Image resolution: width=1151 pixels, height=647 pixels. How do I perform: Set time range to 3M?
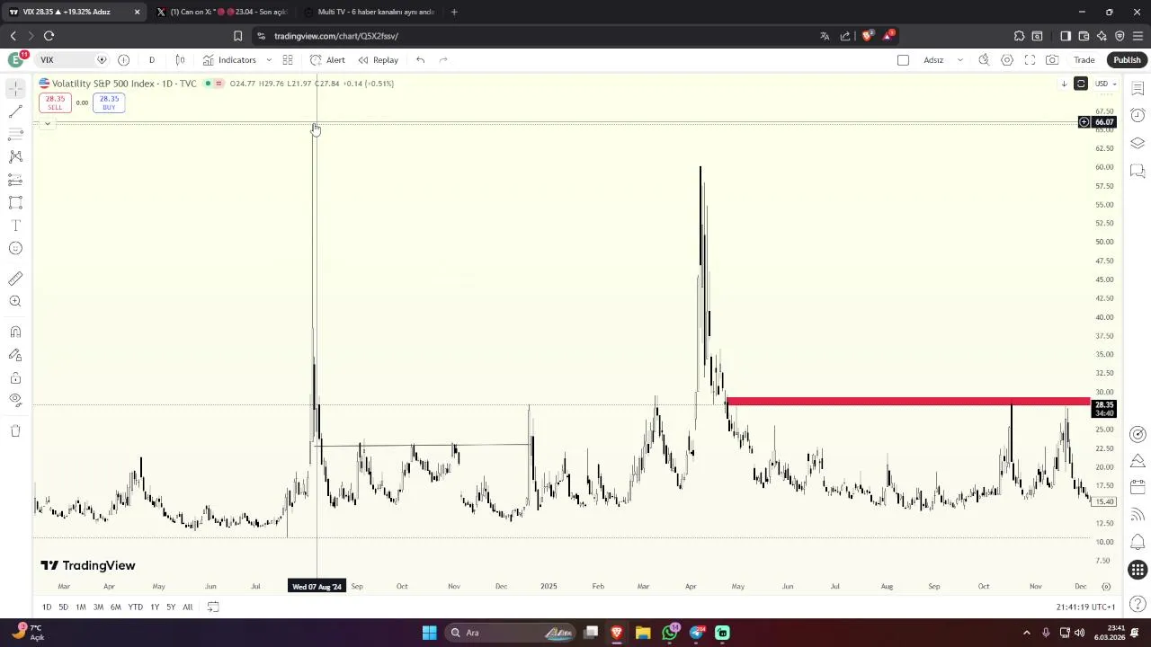[x=98, y=607]
